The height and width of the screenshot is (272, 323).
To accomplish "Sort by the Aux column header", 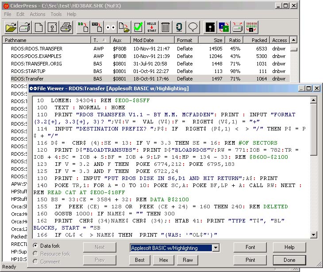I will pyautogui.click(x=120, y=40).
